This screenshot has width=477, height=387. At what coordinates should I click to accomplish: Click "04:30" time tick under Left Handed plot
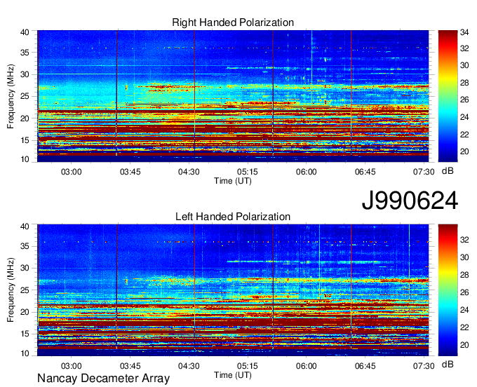click(x=189, y=366)
